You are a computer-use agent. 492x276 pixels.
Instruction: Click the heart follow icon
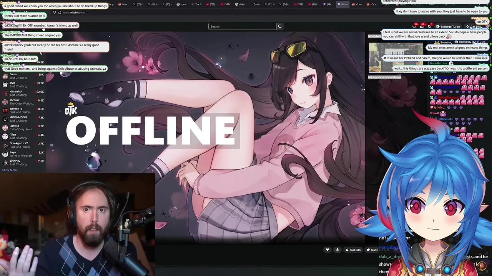[x=327, y=250]
